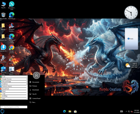
Task: Open the Google Chrome desktop shortcut
Action: point(12,49)
